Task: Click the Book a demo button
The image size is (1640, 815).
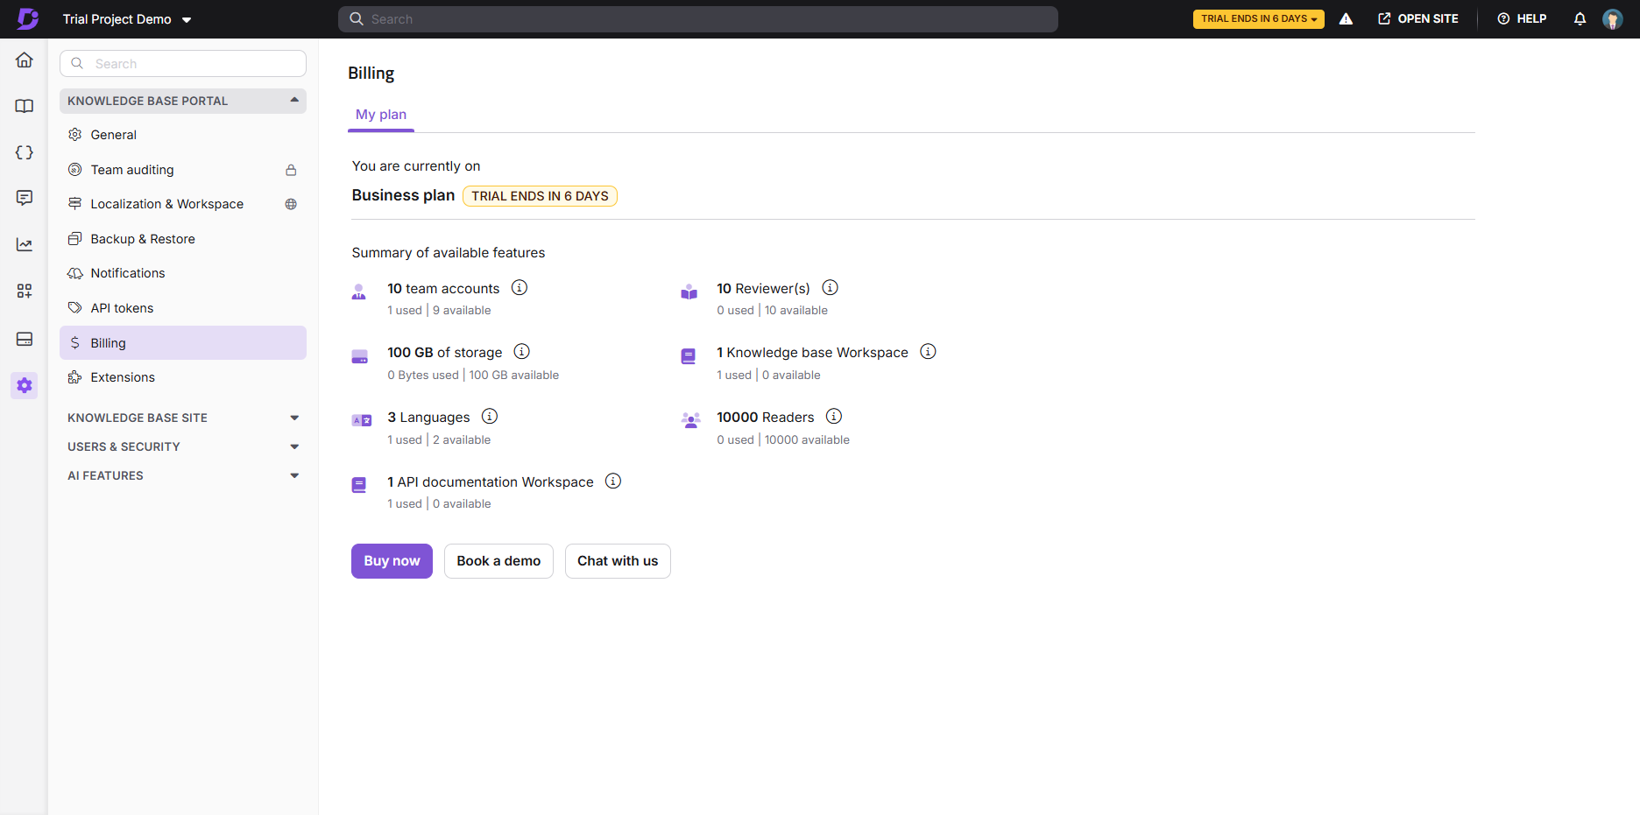Action: pyautogui.click(x=498, y=561)
